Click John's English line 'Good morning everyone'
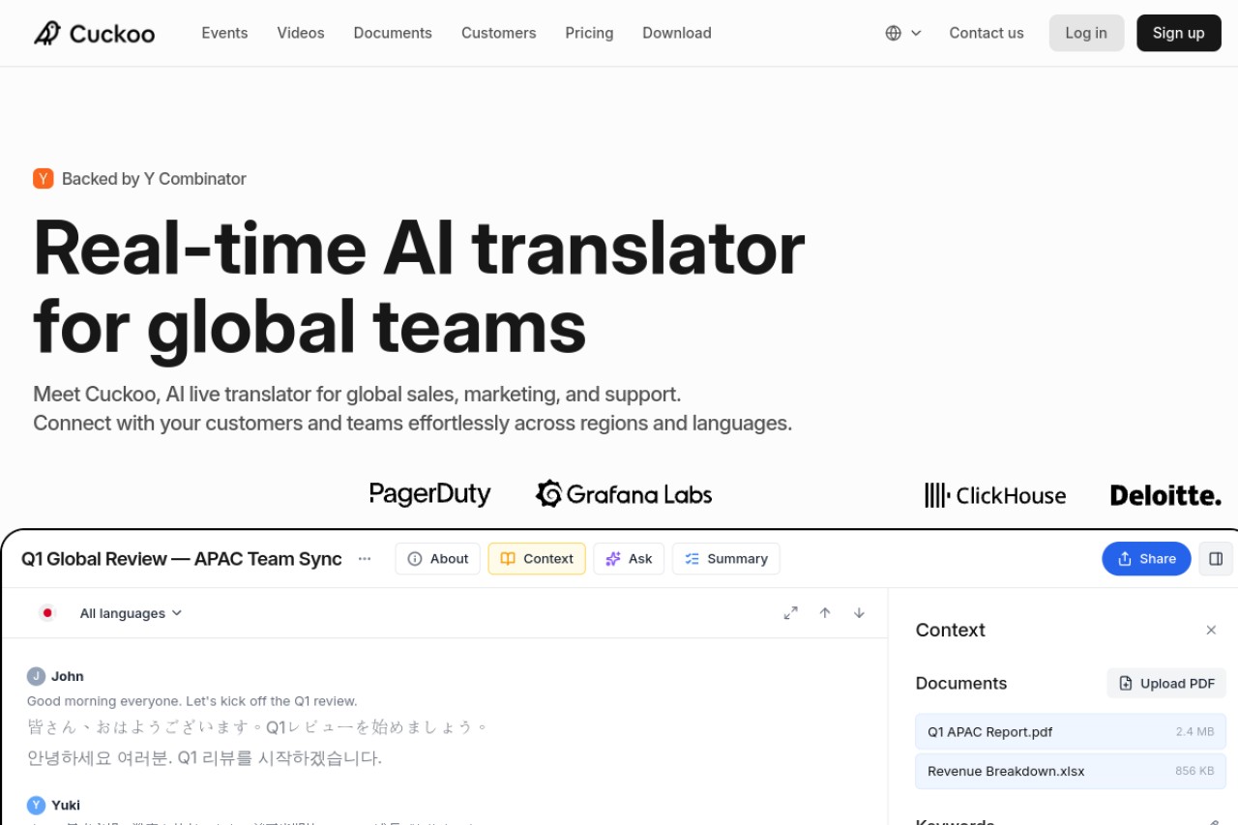 (192, 701)
